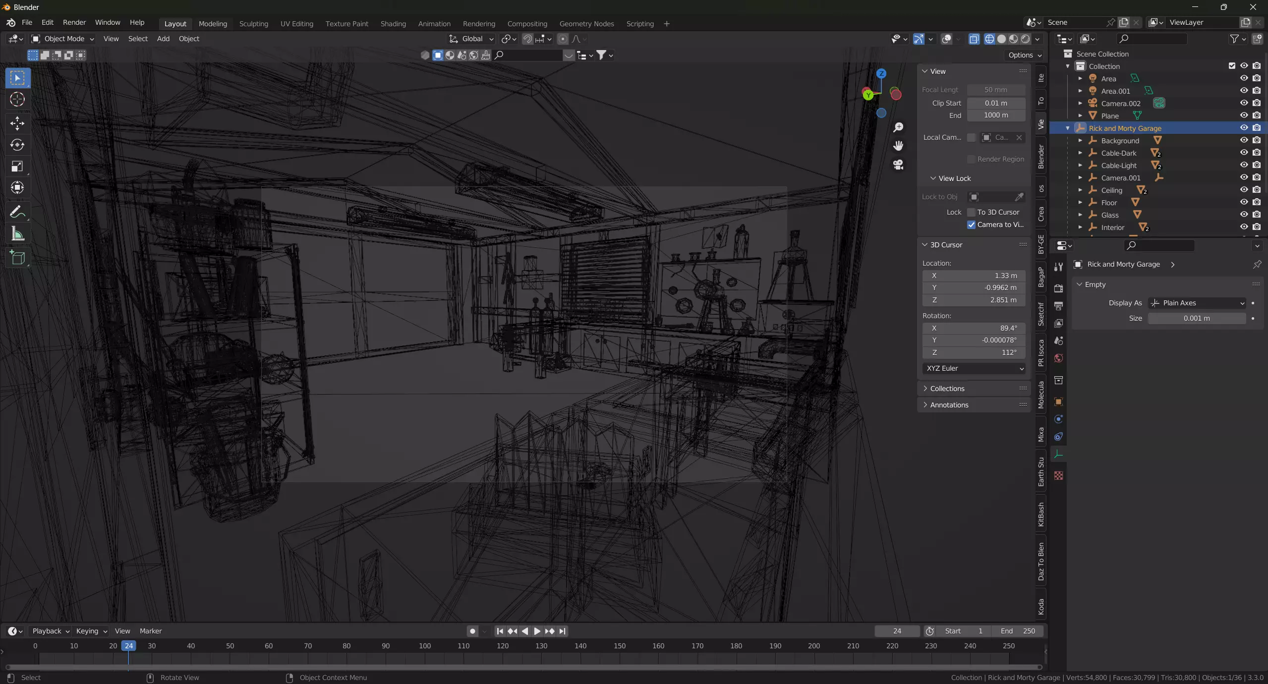Open the viewport Add menu
Viewport: 1268px width, 684px height.
click(x=163, y=39)
